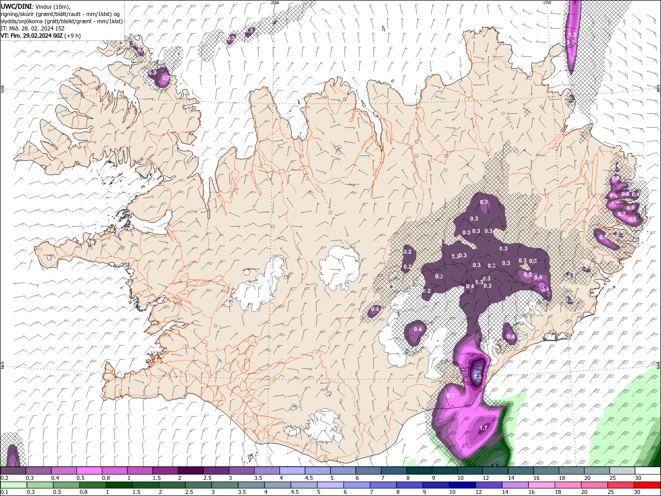
Task: Select the palest green 0.1 swatch in the bottom legend row
Action: [13, 485]
